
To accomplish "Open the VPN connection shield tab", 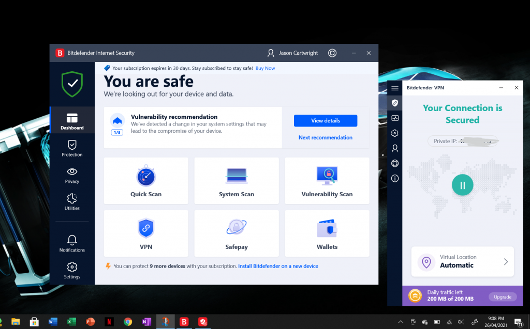I will (394, 103).
